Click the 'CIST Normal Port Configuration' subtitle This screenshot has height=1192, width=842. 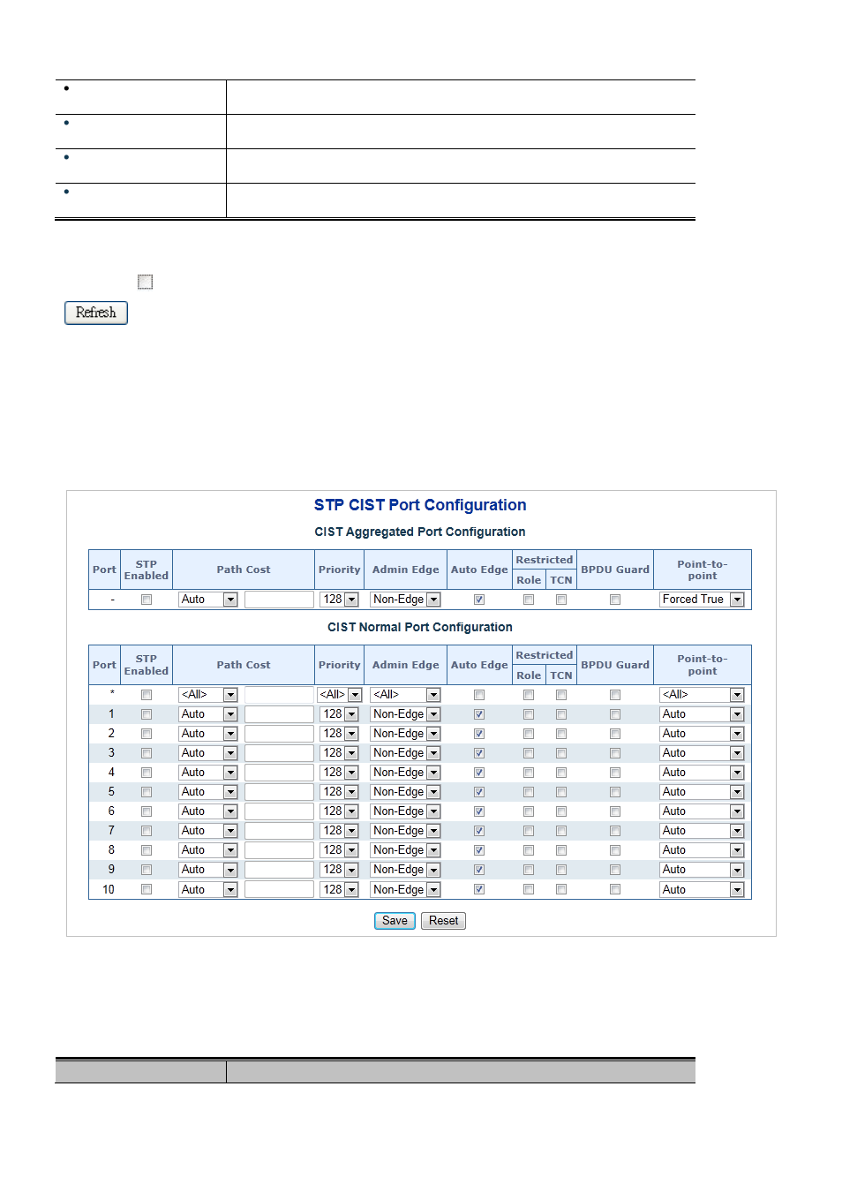tap(420, 627)
